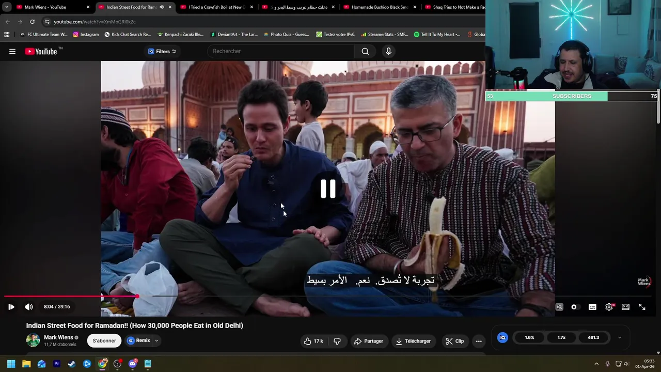This screenshot has height=372, width=661.
Task: Open the Kick Chat Search bookmark
Action: click(x=128, y=35)
